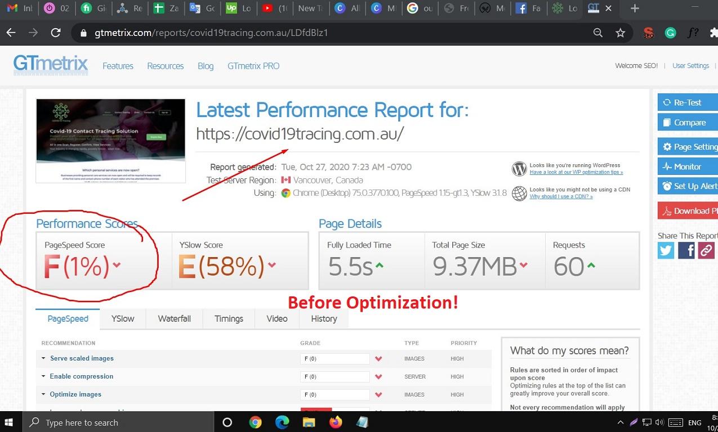The height and width of the screenshot is (432, 718).
Task: Open the History tab
Action: click(x=323, y=318)
